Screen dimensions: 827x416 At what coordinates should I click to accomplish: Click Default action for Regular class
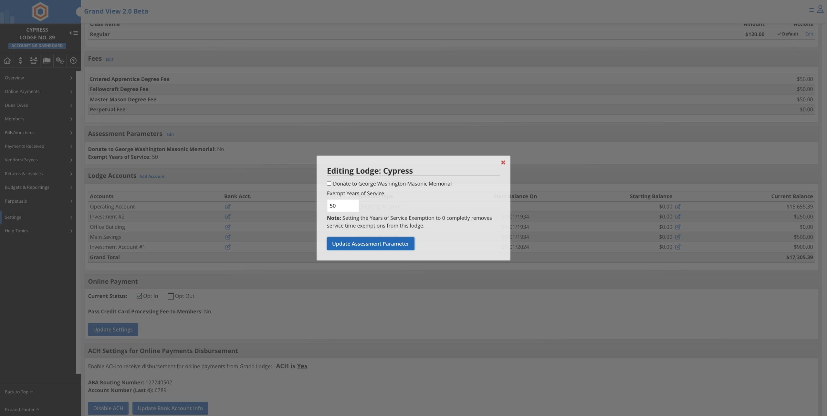click(x=788, y=34)
